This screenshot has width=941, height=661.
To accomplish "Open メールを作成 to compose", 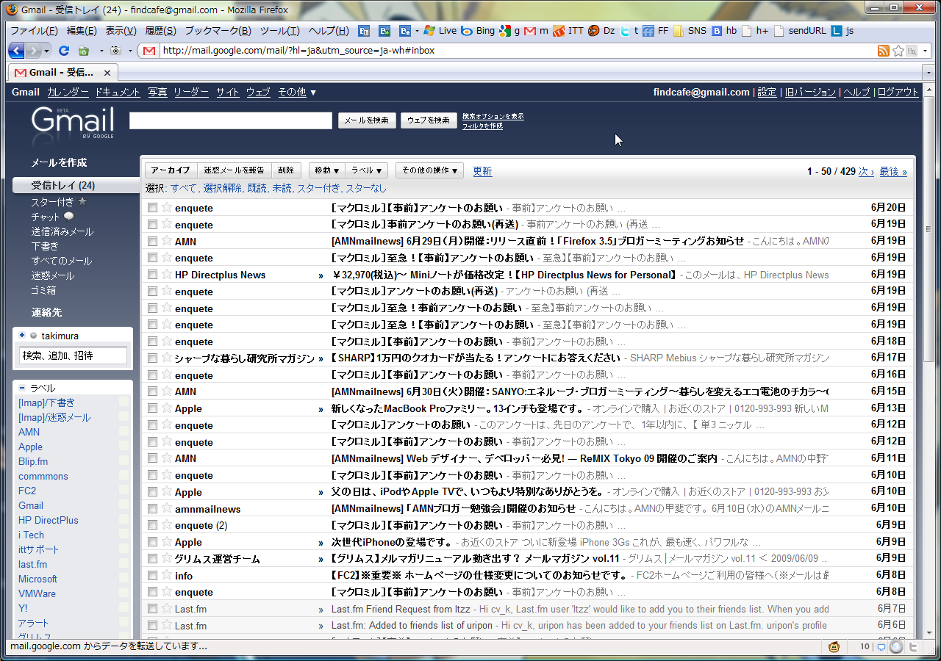I will [x=59, y=162].
